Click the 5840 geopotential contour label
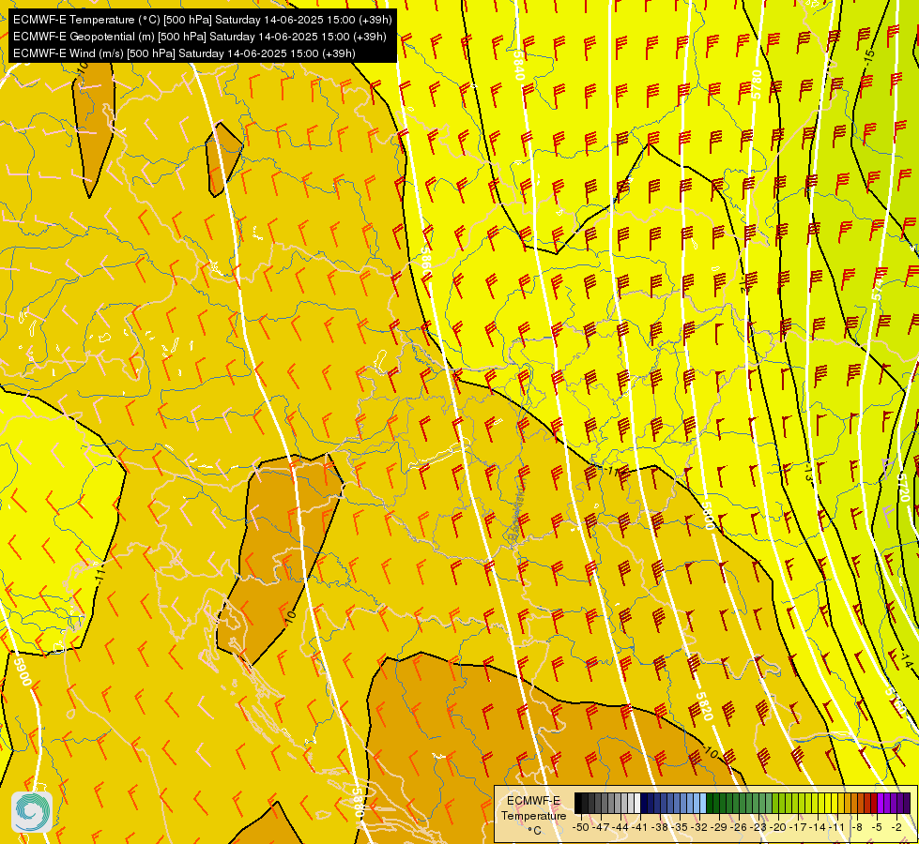This screenshot has width=919, height=844. [519, 65]
